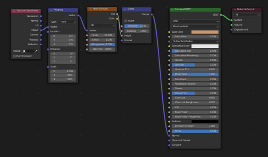Click the Specular slider 0.500

coord(195,65)
